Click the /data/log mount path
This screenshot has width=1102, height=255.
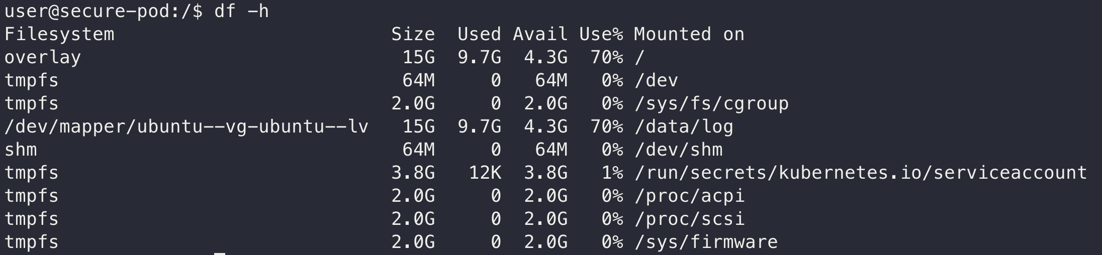pos(684,126)
